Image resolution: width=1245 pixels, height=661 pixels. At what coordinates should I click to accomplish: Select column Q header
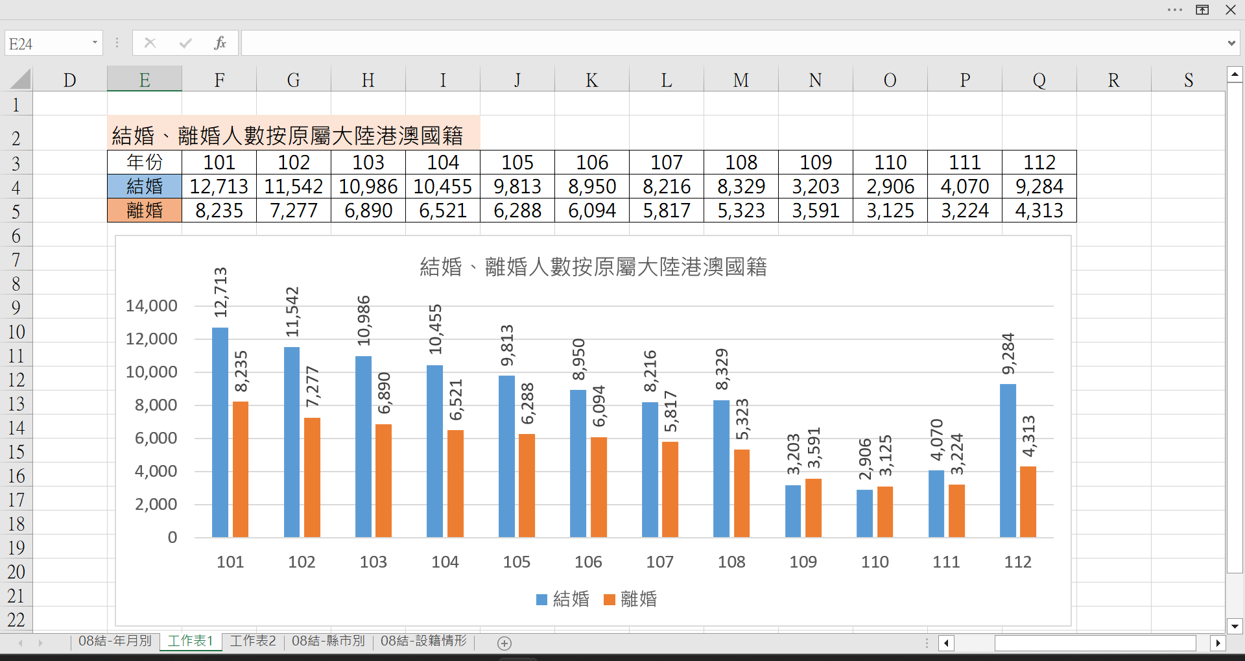pos(1039,79)
